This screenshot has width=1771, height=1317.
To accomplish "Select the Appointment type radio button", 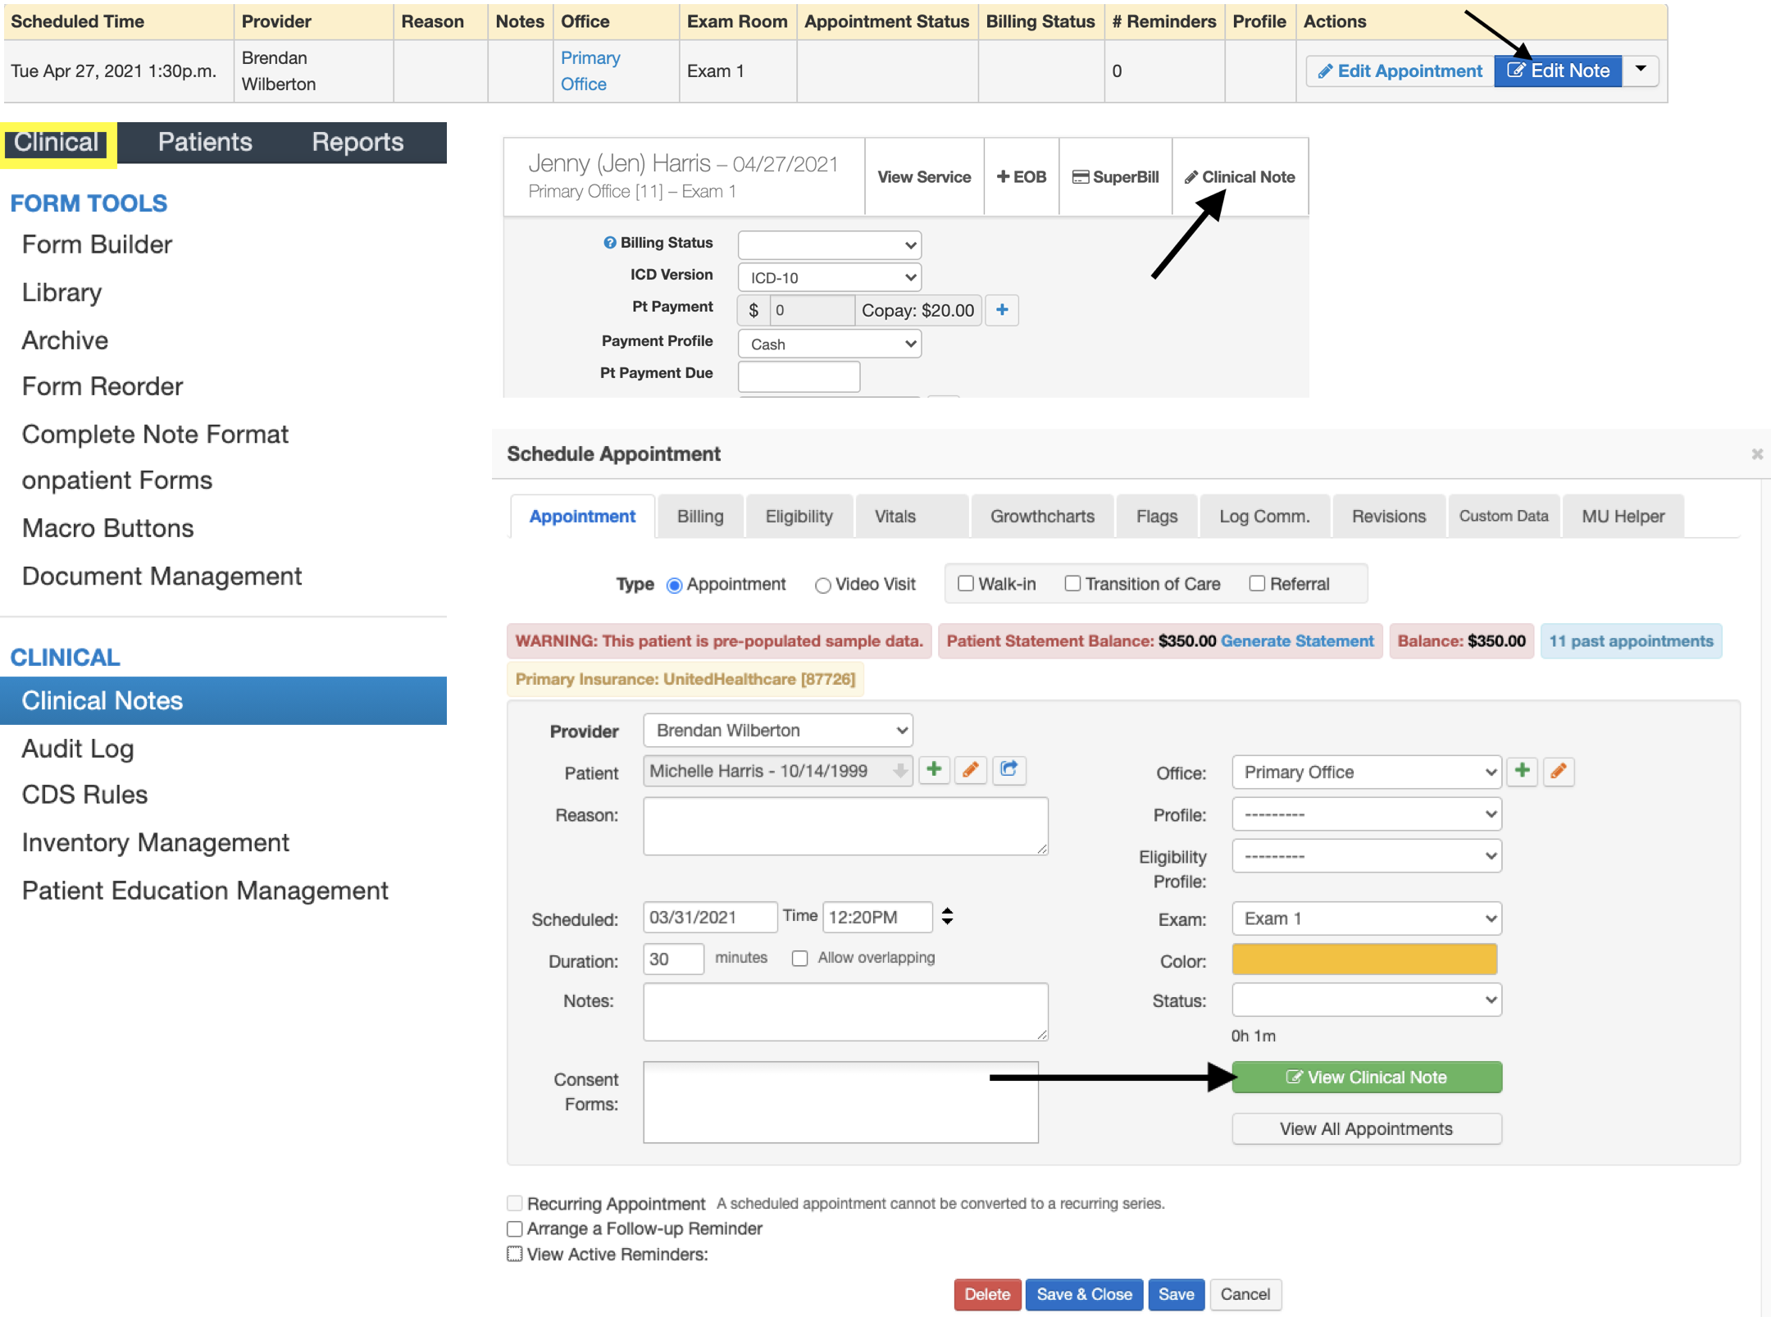I will pyautogui.click(x=674, y=586).
